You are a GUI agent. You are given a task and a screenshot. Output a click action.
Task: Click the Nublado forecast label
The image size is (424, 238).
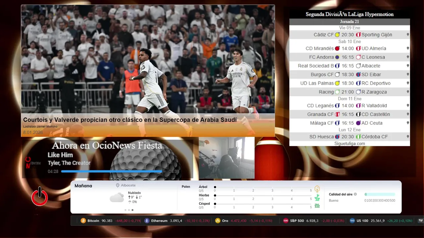click(x=134, y=193)
